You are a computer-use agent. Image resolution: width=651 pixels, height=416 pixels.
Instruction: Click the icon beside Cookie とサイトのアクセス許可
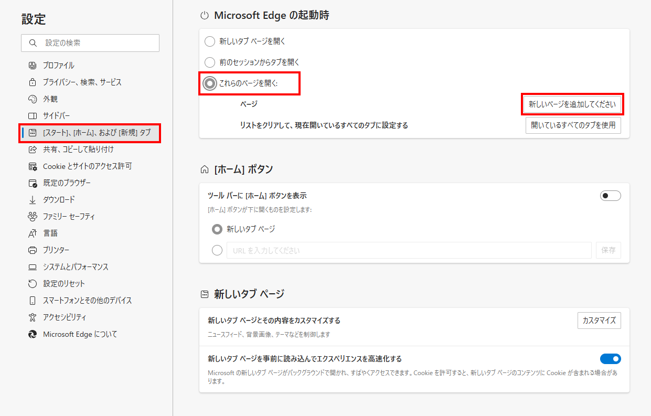coord(33,166)
